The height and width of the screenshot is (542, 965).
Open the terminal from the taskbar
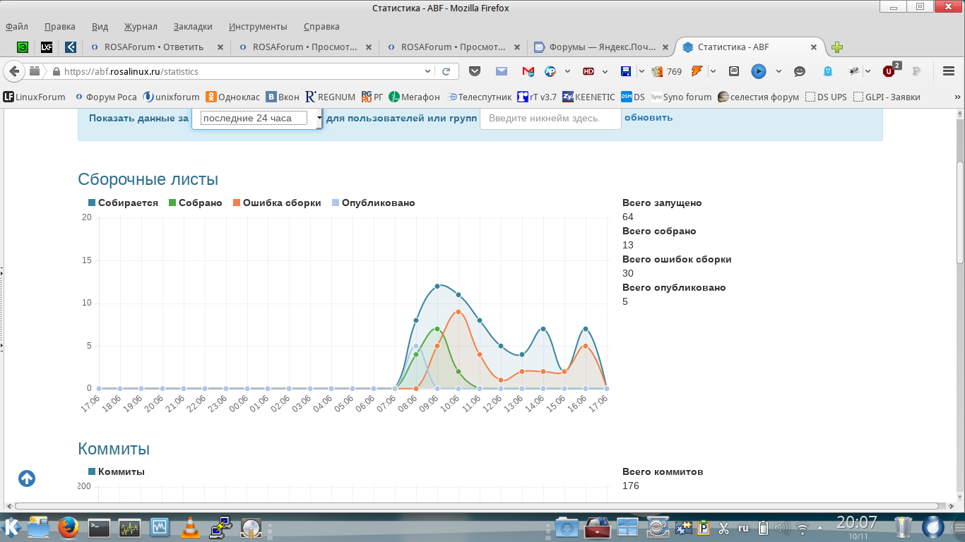point(99,527)
